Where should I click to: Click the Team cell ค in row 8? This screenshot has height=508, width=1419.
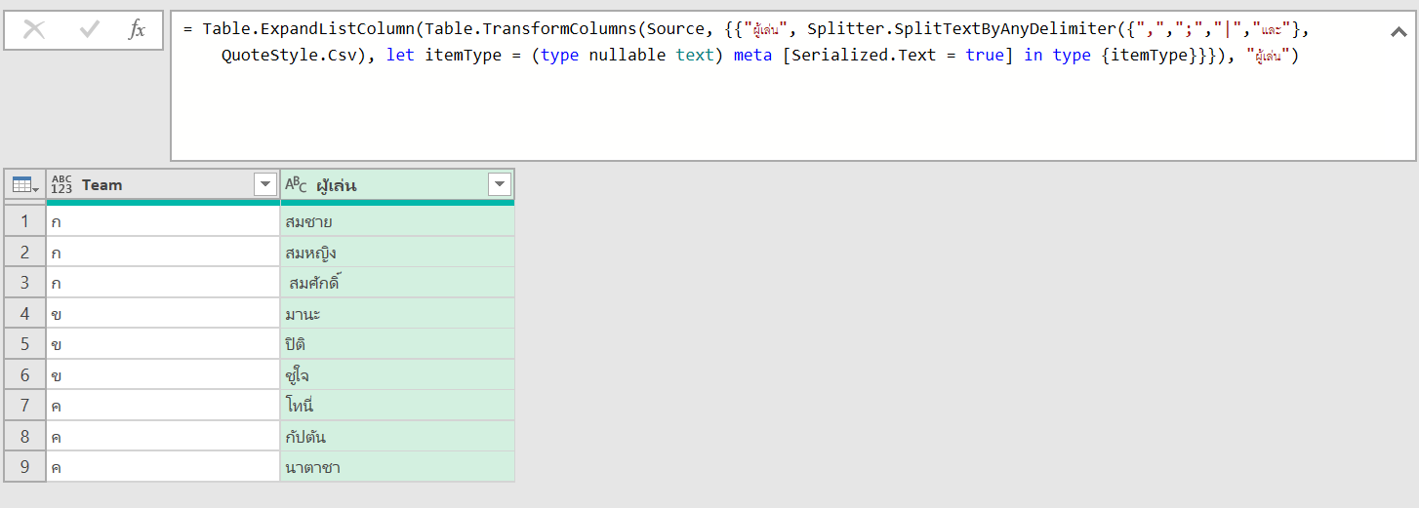(163, 437)
